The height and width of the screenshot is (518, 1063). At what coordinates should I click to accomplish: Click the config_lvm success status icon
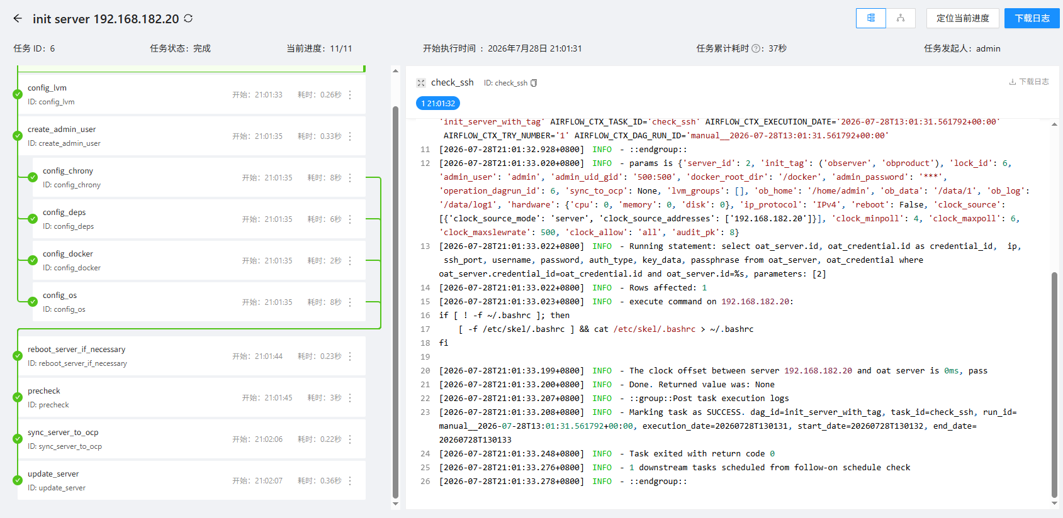pyautogui.click(x=18, y=94)
